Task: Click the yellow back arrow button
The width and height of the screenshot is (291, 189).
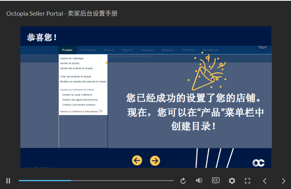Action: tap(137, 160)
